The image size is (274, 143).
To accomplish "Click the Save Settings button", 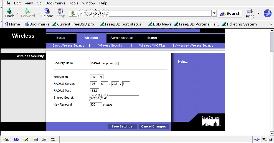I will [122, 126].
